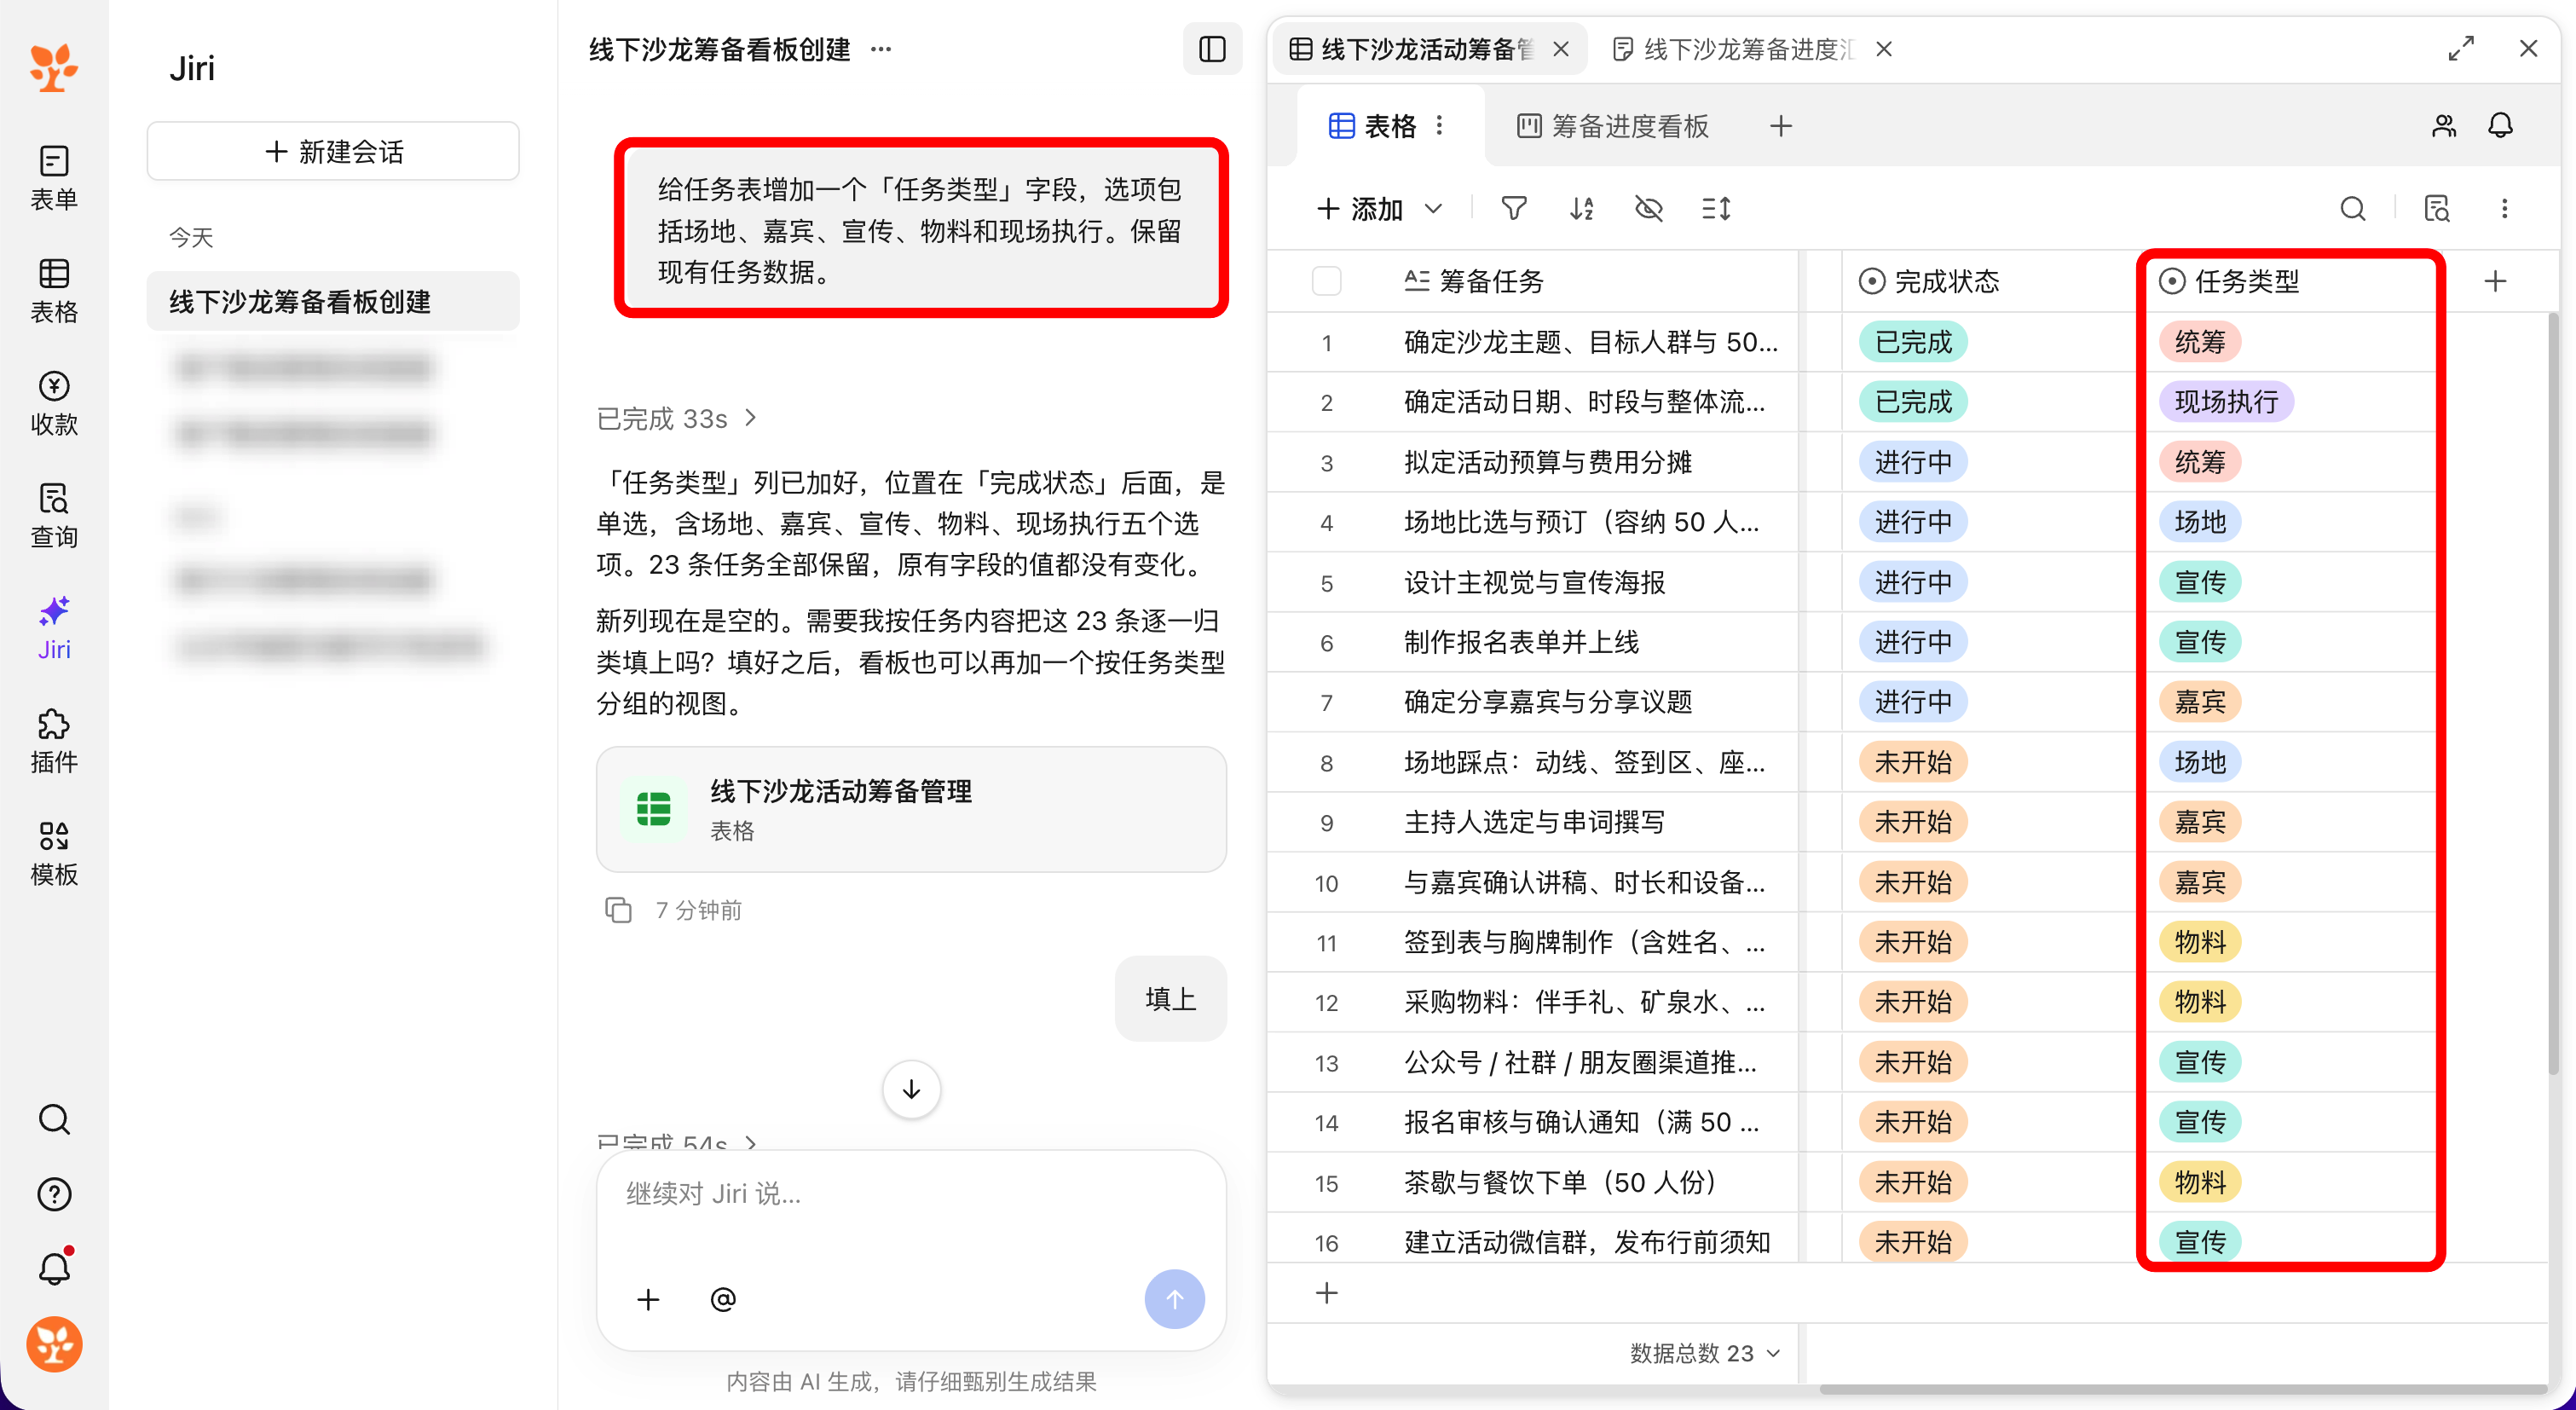Add a new row at table bottom
The width and height of the screenshot is (2576, 1410).
coord(1326,1293)
